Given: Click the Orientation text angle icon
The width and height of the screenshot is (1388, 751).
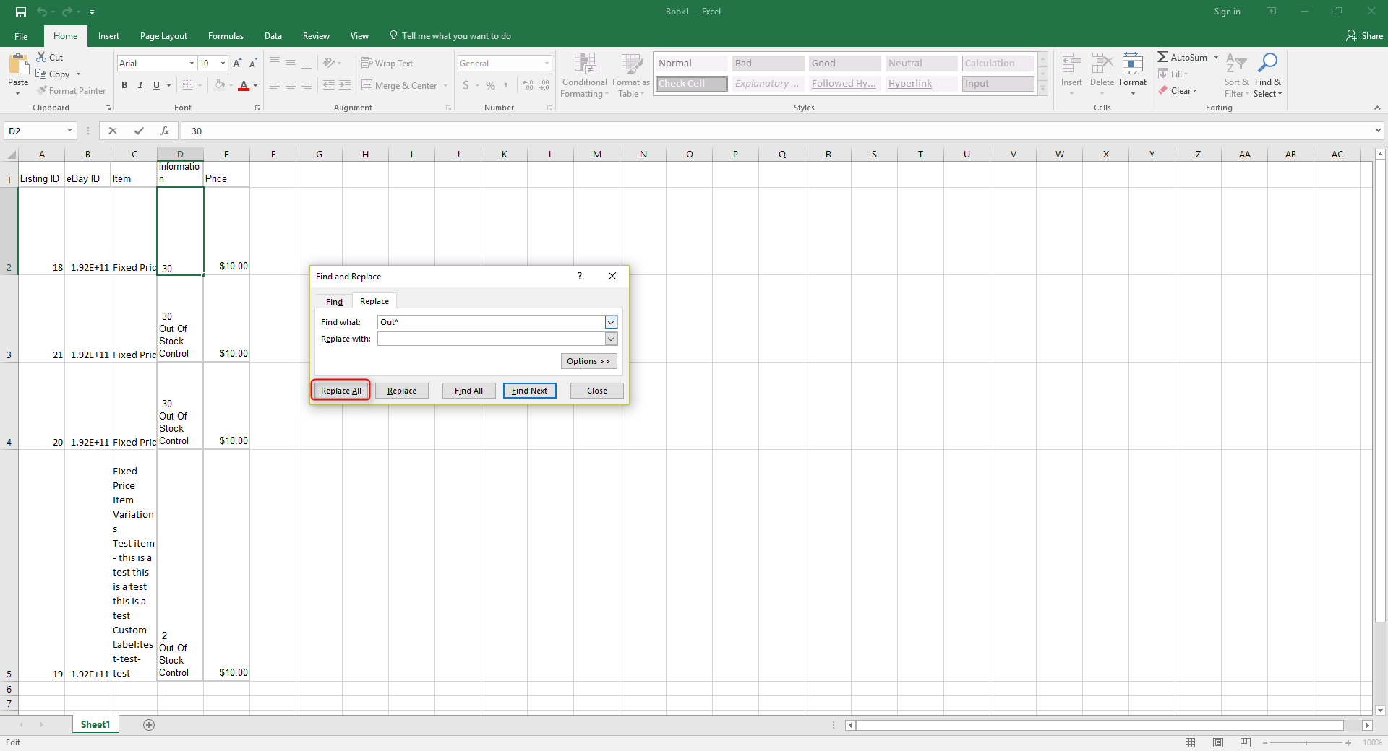Looking at the screenshot, I should (x=329, y=63).
